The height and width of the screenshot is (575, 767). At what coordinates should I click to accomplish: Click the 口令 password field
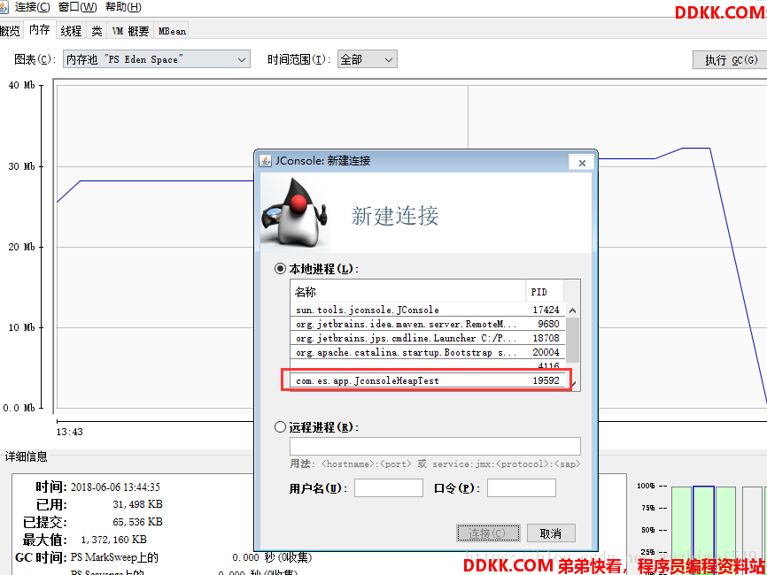tap(522, 487)
